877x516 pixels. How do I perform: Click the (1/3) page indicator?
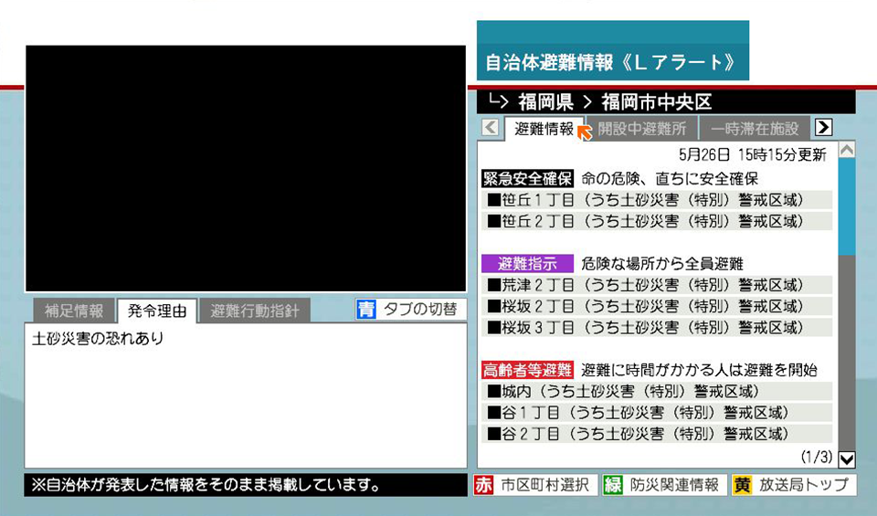pos(817,457)
